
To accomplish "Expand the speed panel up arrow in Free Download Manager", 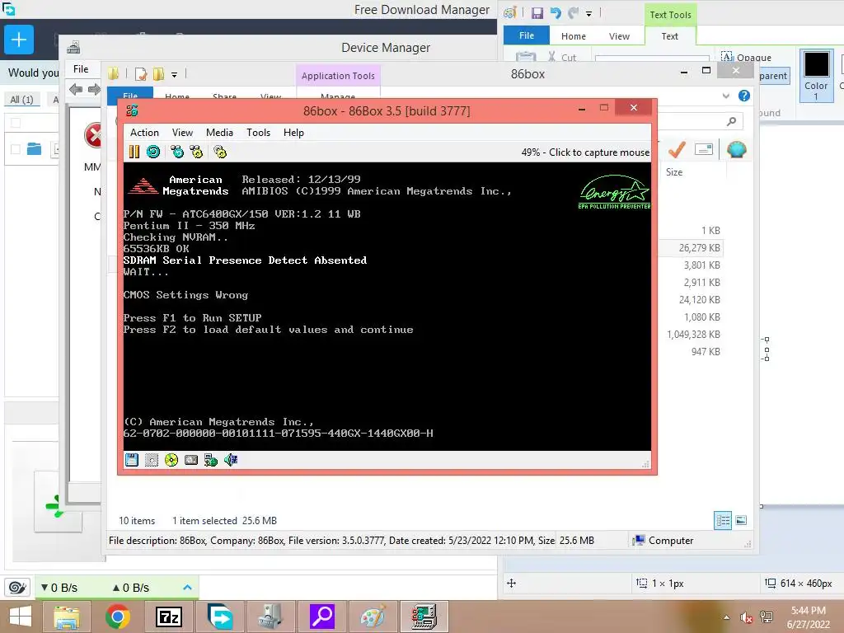I will coord(187,587).
